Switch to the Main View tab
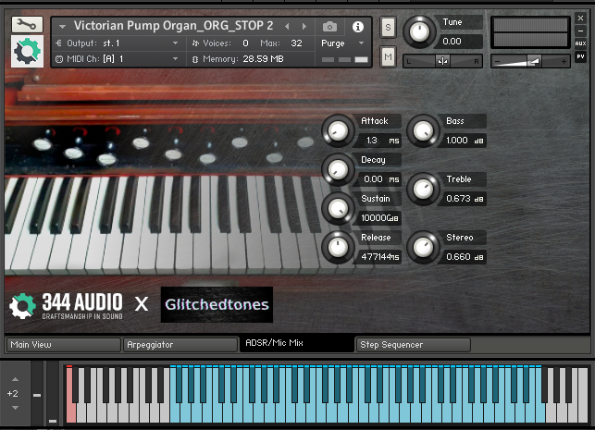Screen dimensions: 595x430 point(62,345)
